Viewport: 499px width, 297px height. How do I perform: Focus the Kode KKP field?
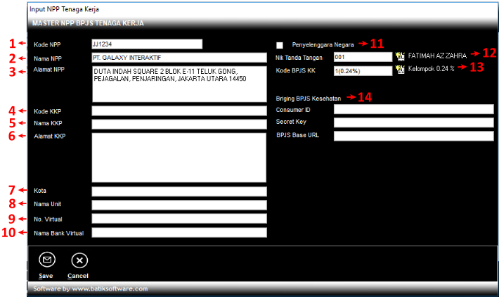tap(179, 111)
